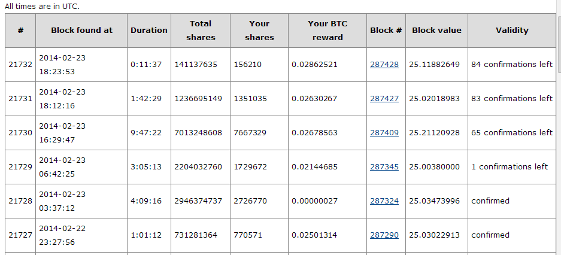Open block 287409 link
This screenshot has height=255, width=561.
384,133
